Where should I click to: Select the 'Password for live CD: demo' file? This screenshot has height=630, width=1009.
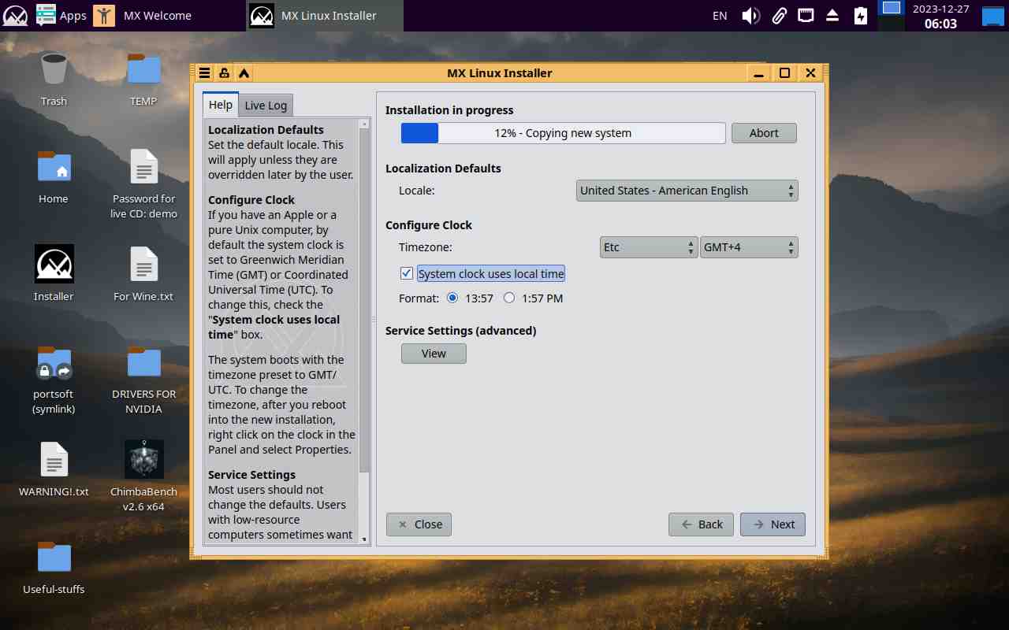[143, 184]
